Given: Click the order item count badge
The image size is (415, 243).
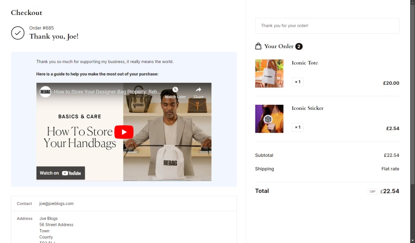Looking at the screenshot, I should click(299, 46).
